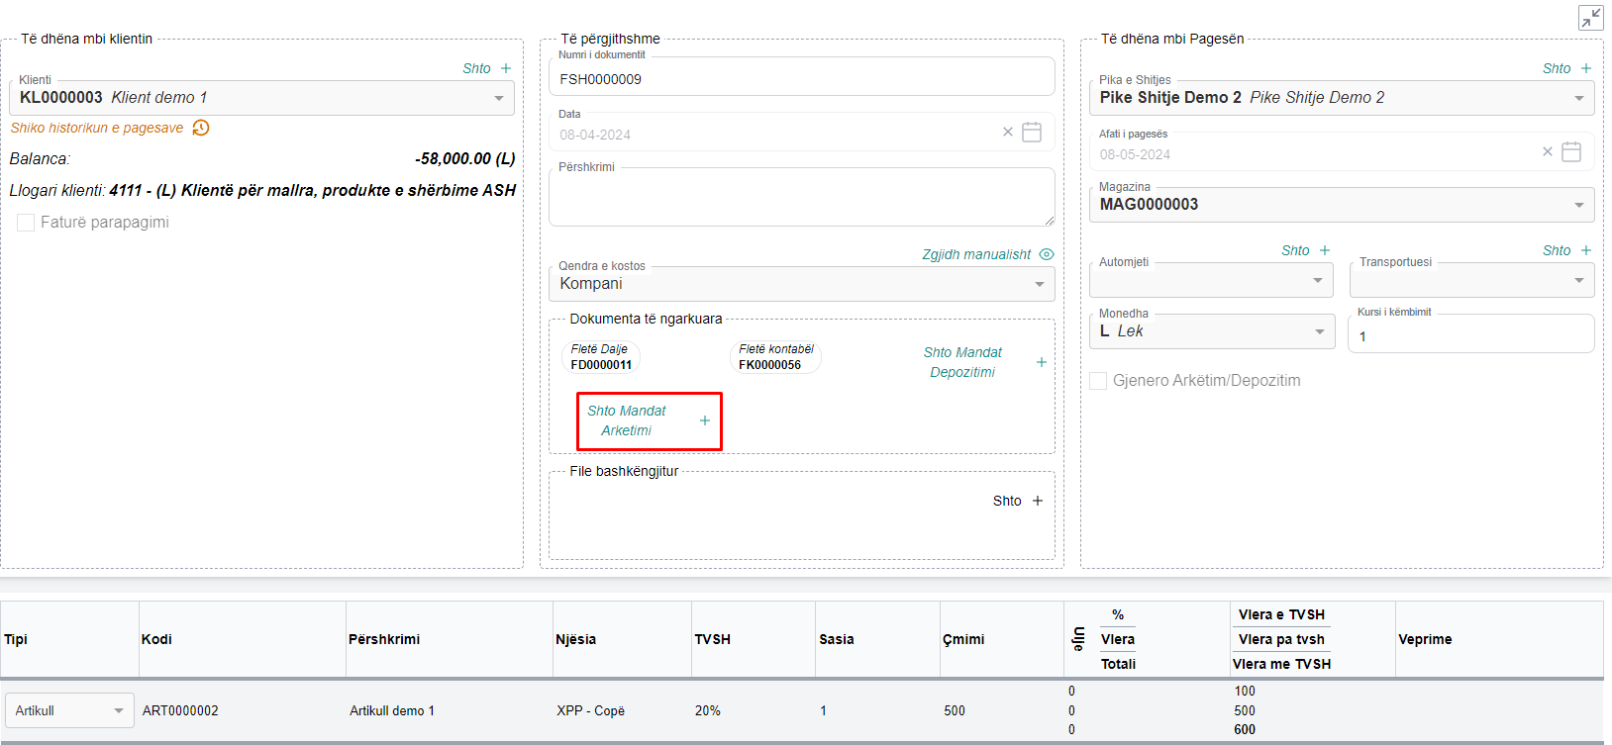Image resolution: width=1612 pixels, height=745 pixels.
Task: Click Shiko historikun e pagesave link
Action: [x=97, y=128]
